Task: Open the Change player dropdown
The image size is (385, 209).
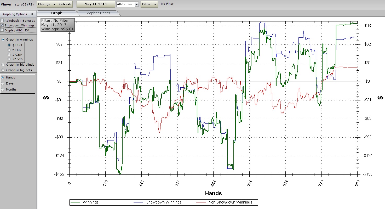Action: coord(47,4)
